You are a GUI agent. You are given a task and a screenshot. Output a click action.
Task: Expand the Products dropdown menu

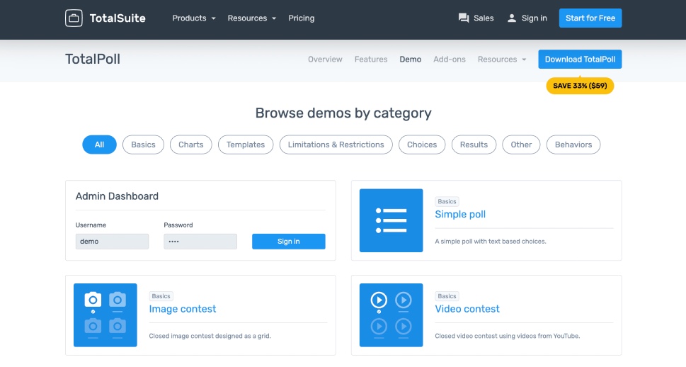pos(194,18)
